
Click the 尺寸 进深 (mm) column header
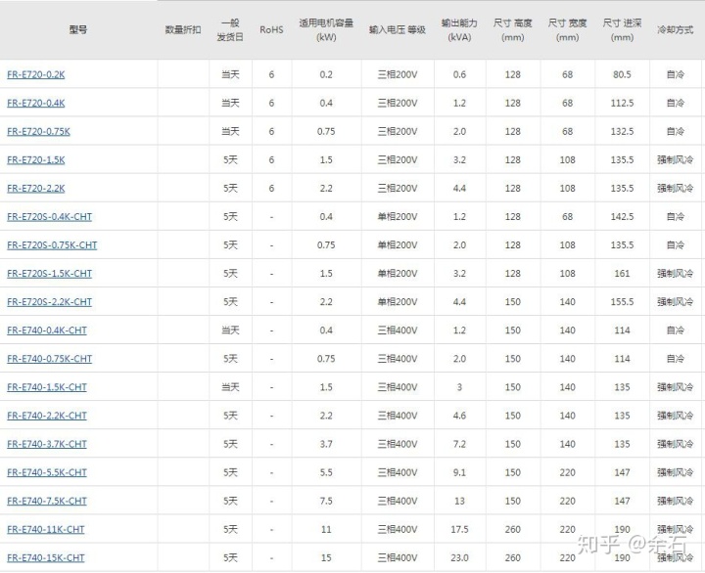[x=623, y=30]
